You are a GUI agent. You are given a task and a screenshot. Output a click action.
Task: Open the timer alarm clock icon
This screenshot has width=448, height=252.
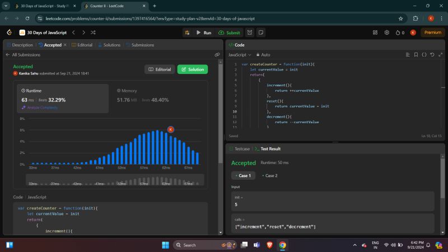tap(249, 32)
